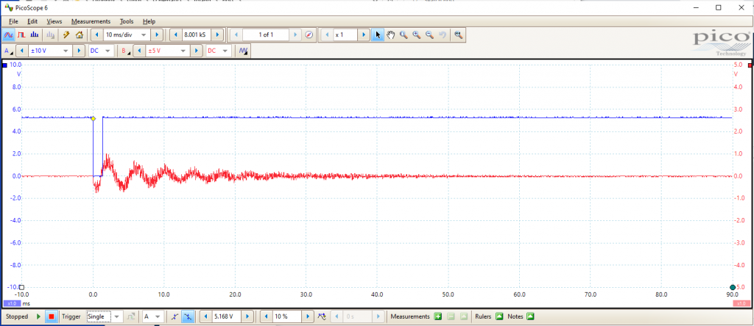Open the Edit menu

(x=32, y=21)
